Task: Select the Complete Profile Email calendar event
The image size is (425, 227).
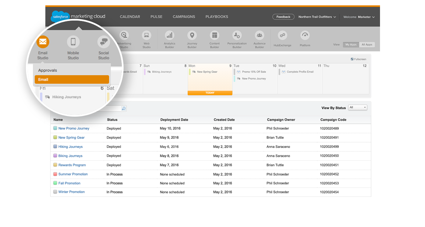Action: [x=300, y=72]
